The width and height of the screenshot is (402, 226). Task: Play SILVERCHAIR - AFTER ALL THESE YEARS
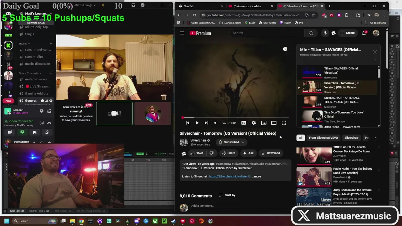pyautogui.click(x=338, y=102)
